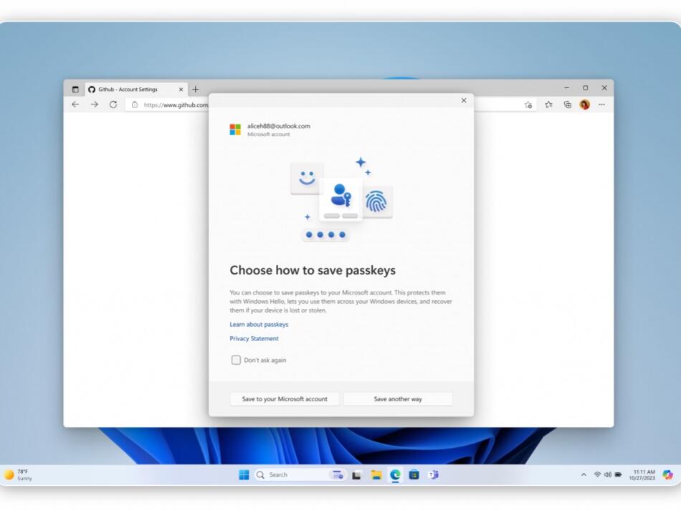The height and width of the screenshot is (511, 681).
Task: Click the Back navigation arrow in Edge
Action: [x=75, y=105]
